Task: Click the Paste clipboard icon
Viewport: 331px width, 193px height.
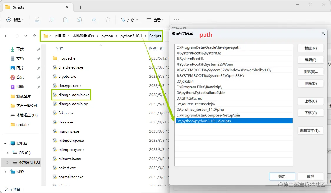Action: click(x=65, y=20)
